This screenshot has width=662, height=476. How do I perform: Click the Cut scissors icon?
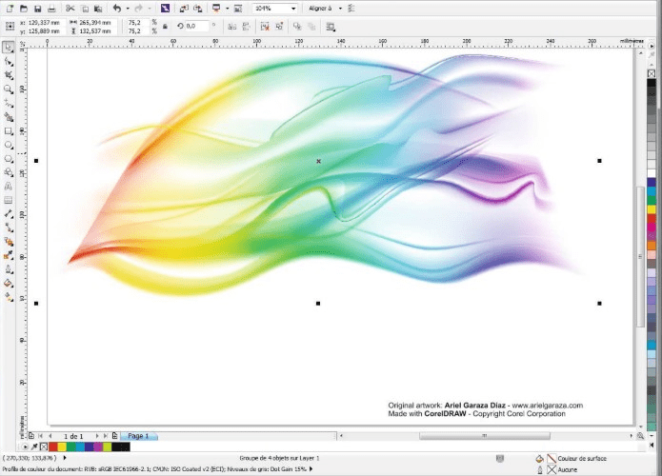(x=70, y=8)
